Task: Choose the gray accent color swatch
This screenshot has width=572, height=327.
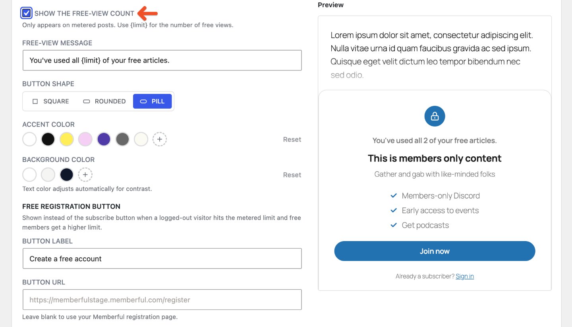Action: click(x=122, y=139)
